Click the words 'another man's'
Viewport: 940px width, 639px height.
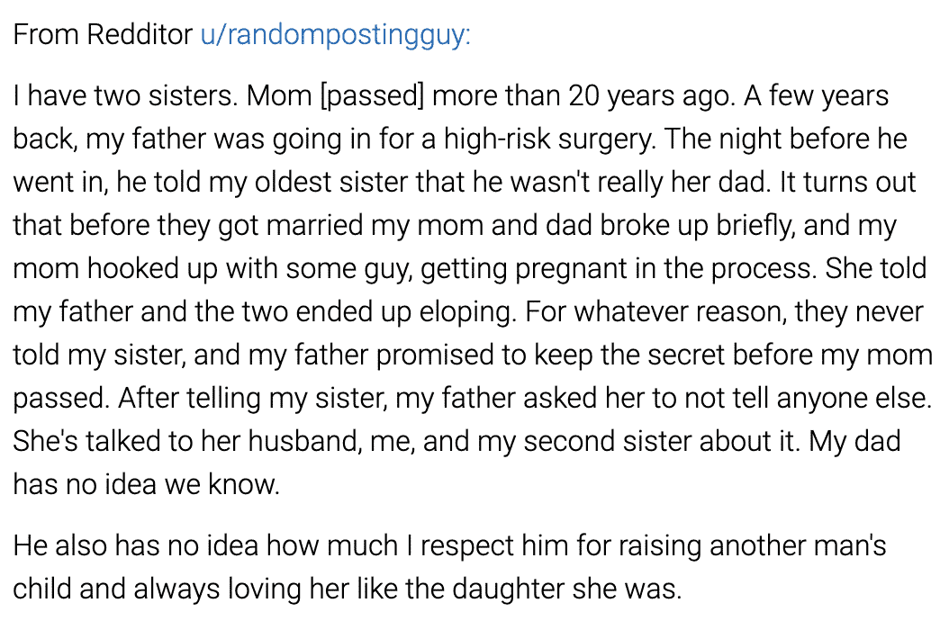[x=798, y=545]
